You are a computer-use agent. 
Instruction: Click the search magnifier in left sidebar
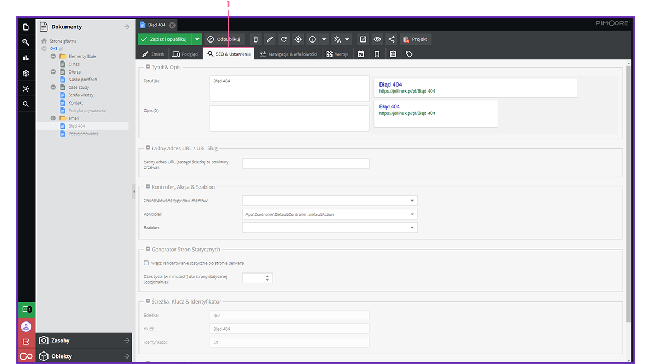[26, 104]
